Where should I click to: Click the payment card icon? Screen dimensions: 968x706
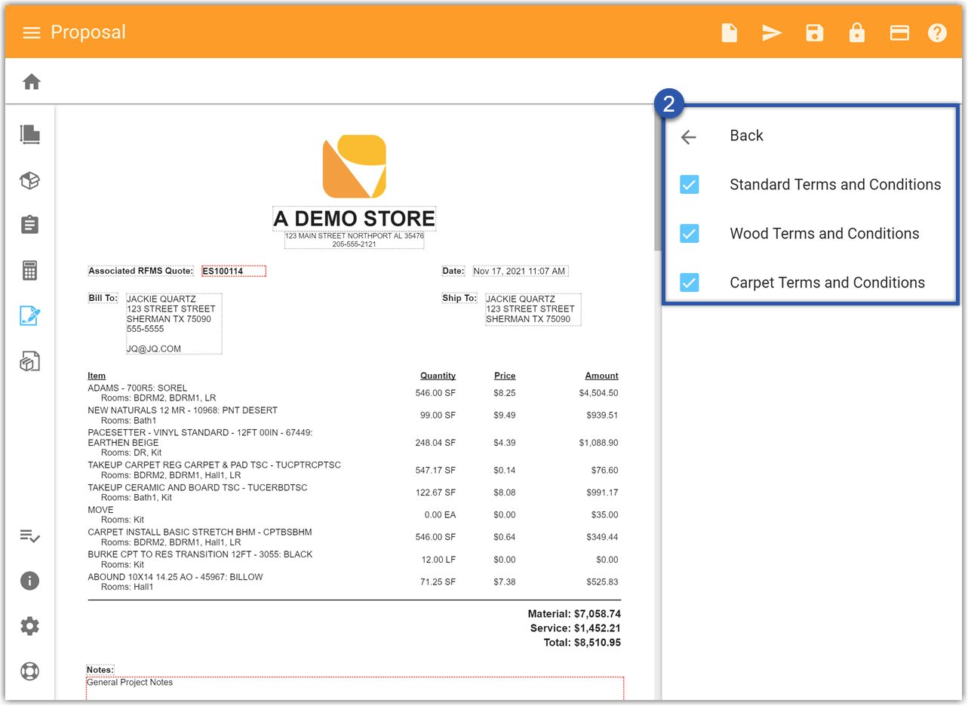point(899,32)
